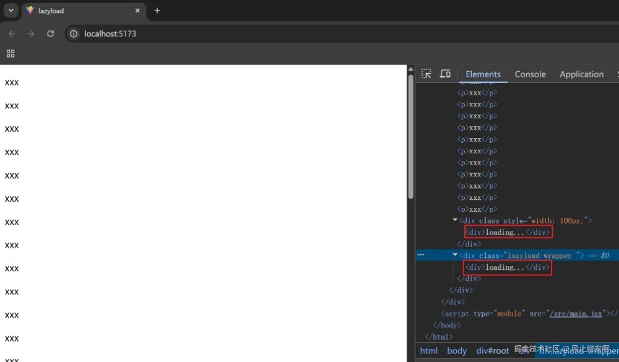Open the tab search dropdown arrow
Screen dimensions: 619x362
[x=11, y=11]
